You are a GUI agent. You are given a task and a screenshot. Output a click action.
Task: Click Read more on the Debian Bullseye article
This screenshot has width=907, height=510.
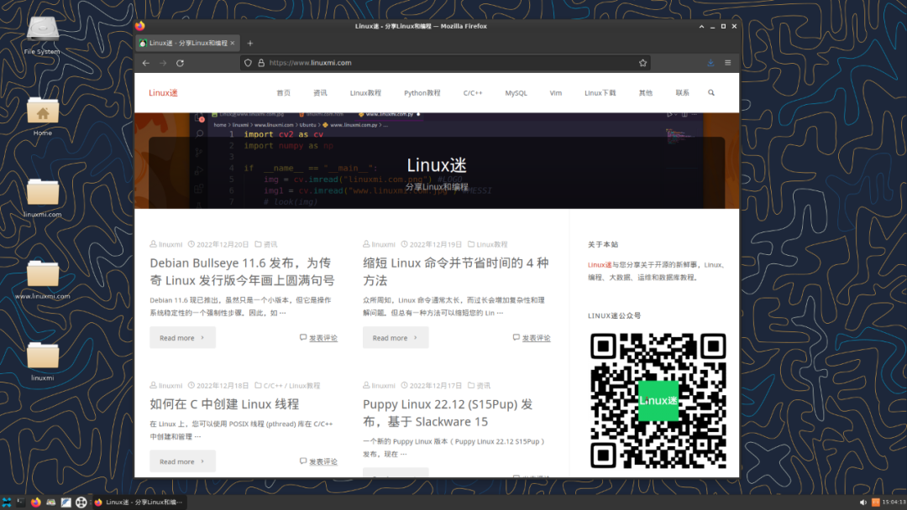[x=182, y=337]
